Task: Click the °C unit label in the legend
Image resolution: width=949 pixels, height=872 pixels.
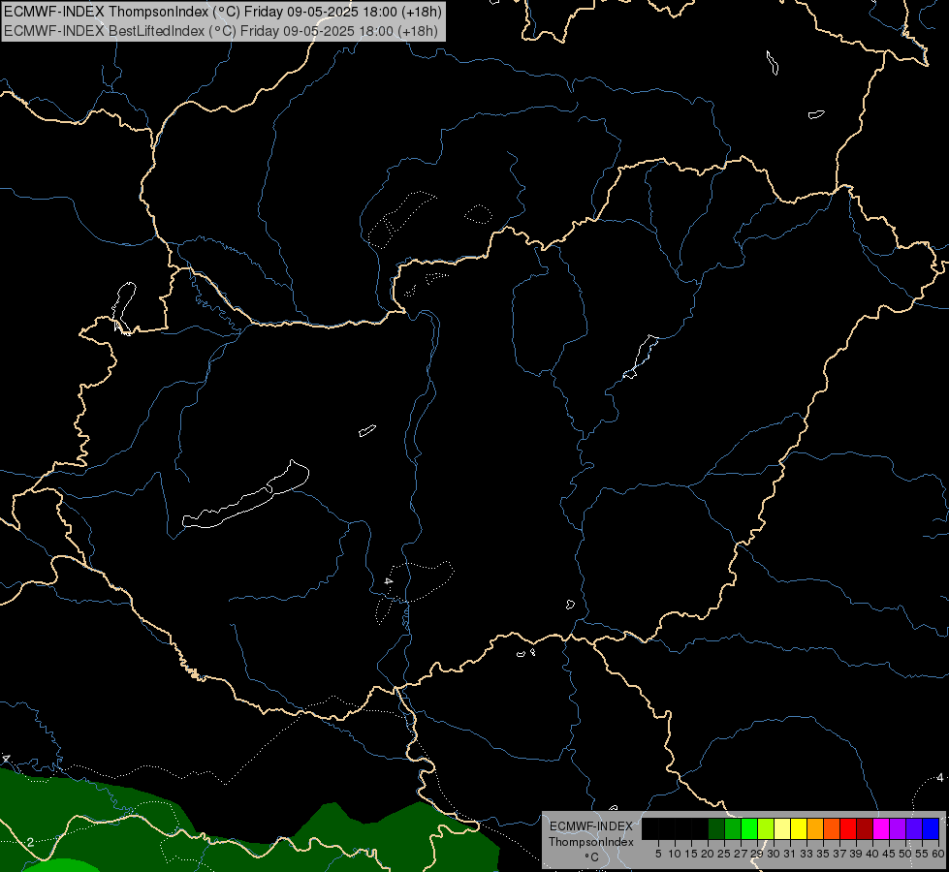Action: 591,856
